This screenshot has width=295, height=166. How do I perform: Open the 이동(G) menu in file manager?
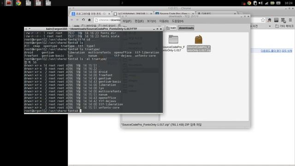pyautogui.click(x=164, y=21)
